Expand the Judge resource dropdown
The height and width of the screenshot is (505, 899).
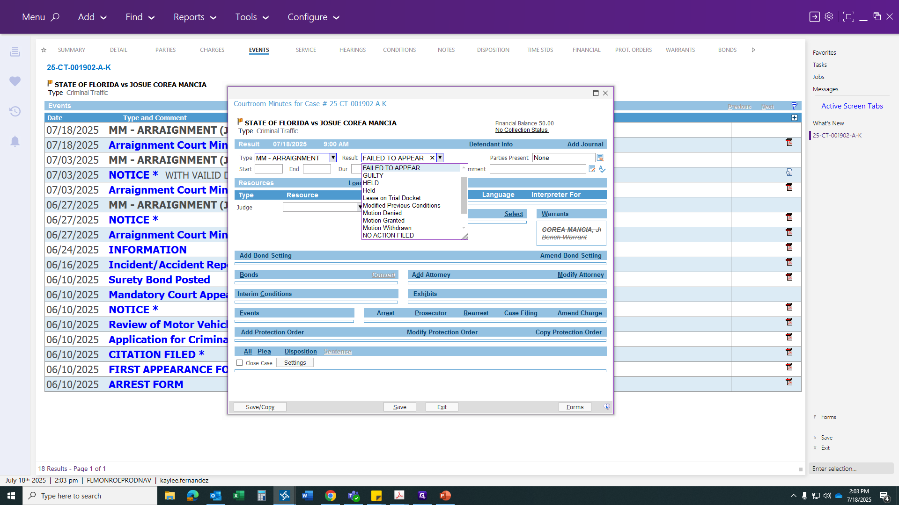[360, 207]
